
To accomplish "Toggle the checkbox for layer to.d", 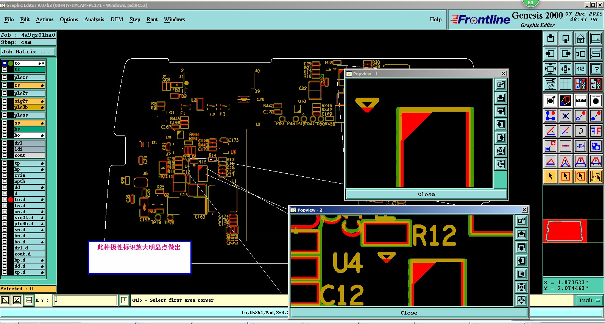I will coord(5,199).
